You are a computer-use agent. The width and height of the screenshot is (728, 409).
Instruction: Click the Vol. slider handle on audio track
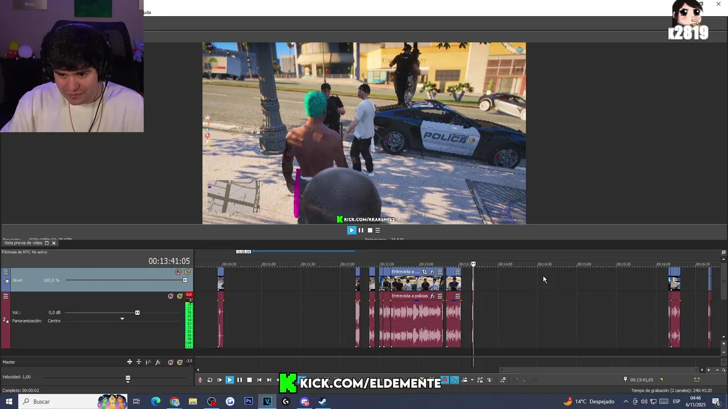tap(137, 312)
